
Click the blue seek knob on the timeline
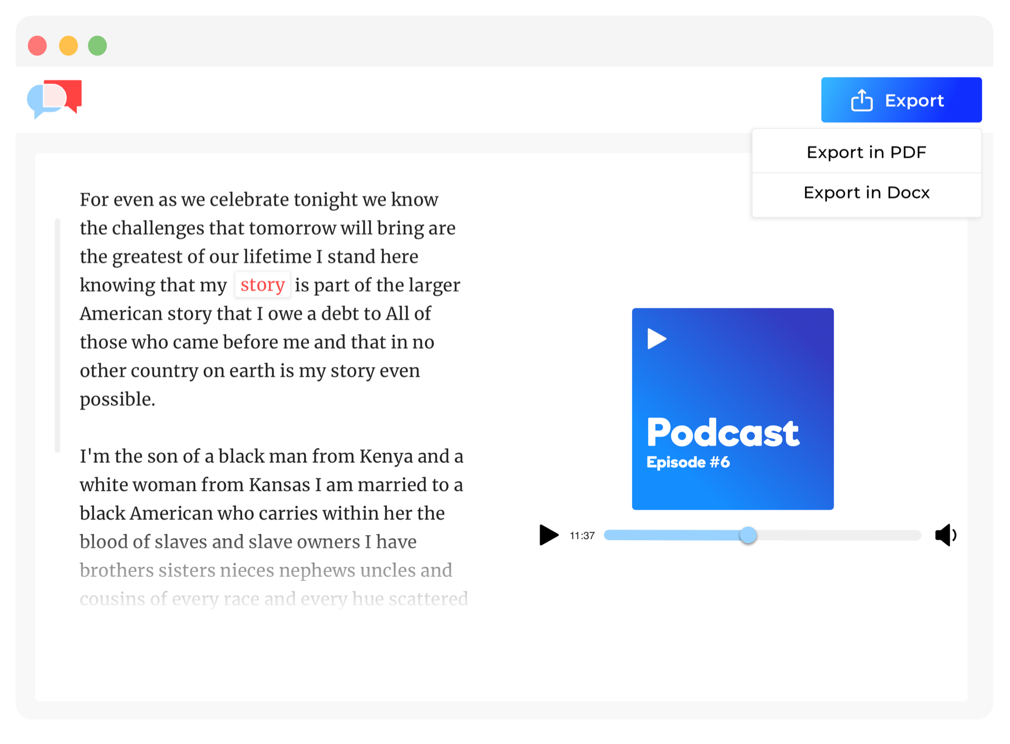pyautogui.click(x=748, y=535)
